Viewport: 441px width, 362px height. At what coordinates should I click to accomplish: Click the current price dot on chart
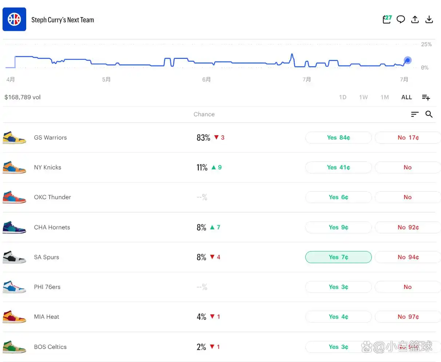[408, 60]
